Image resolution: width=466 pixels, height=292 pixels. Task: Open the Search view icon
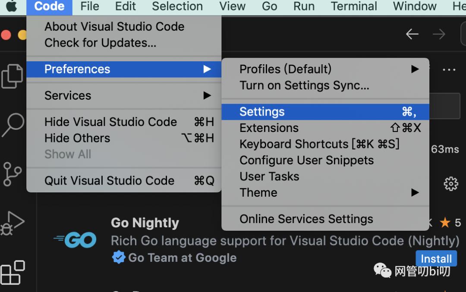tap(13, 125)
